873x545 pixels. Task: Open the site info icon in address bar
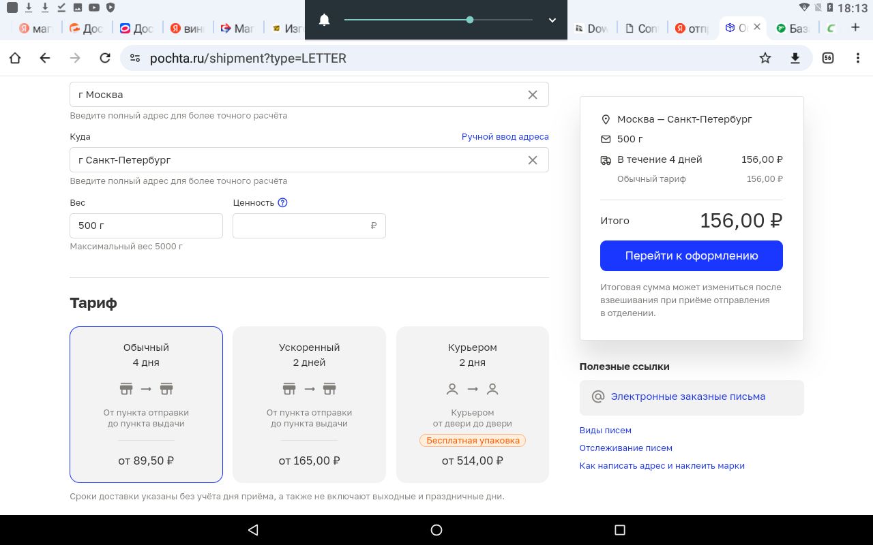[x=135, y=58]
